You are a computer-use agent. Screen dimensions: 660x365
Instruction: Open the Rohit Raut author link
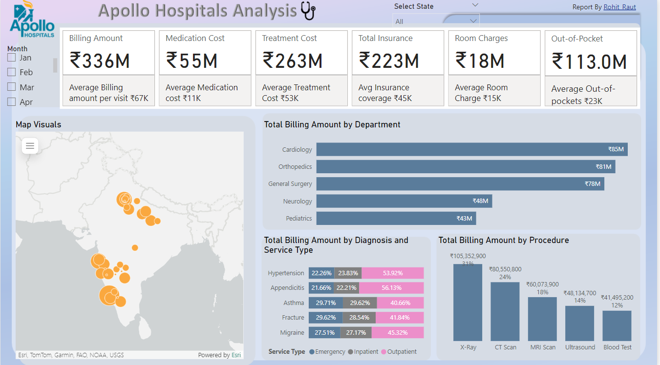pyautogui.click(x=619, y=7)
